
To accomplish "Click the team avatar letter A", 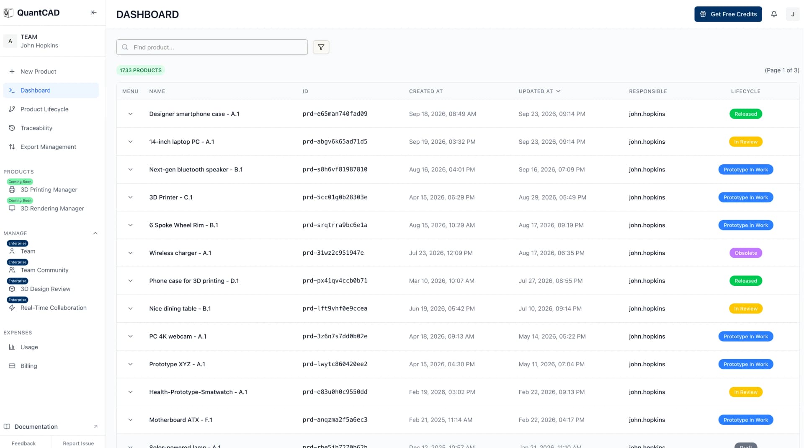I will point(10,41).
